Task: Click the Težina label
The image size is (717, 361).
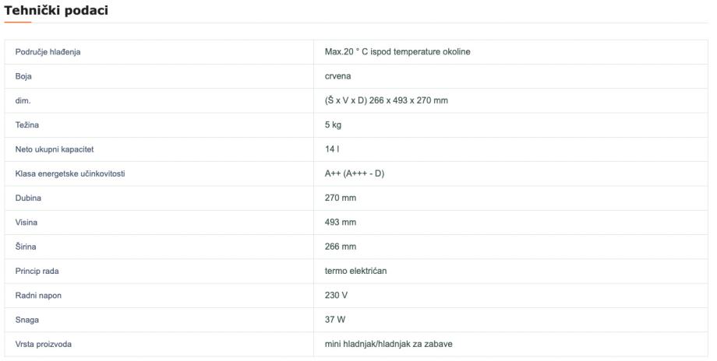Action: (x=26, y=124)
